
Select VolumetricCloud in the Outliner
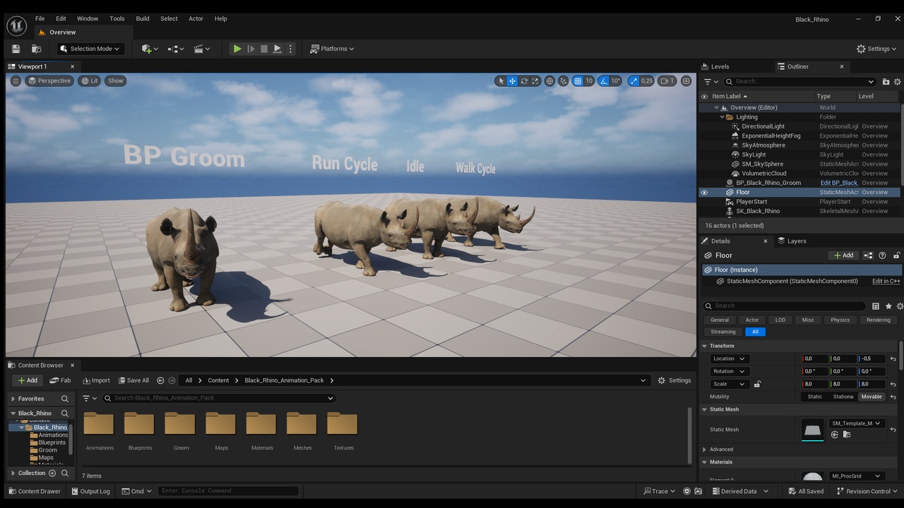763,173
